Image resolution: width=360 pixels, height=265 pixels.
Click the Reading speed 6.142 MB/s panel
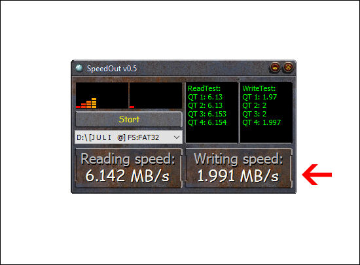click(128, 168)
